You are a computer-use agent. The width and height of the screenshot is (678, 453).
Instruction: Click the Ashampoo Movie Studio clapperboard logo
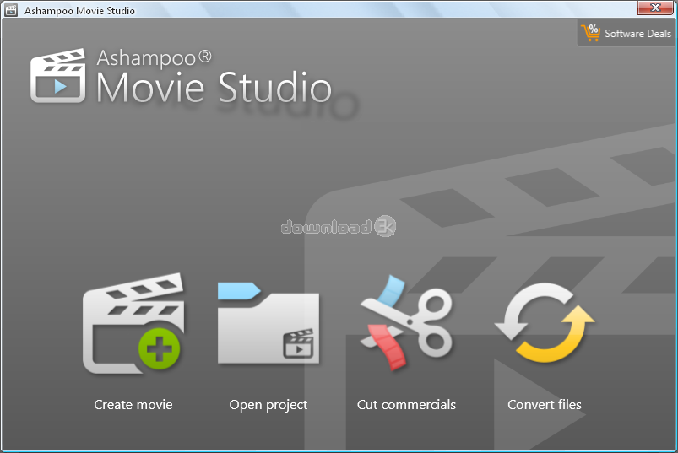click(58, 76)
